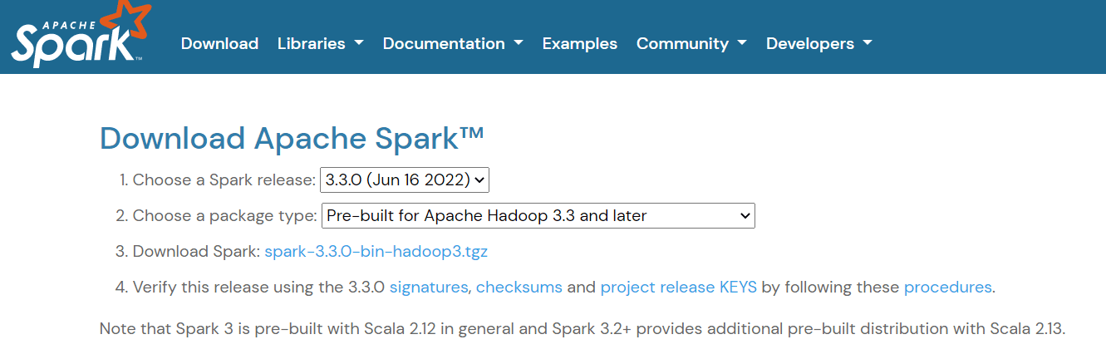Open the Download nav link

point(219,43)
